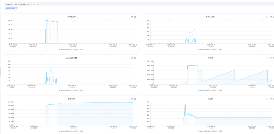The width and height of the screenshot is (274, 134).
Task: Click the 4000 MB plateau in 堆内存 chart
Action: pos(193,65)
